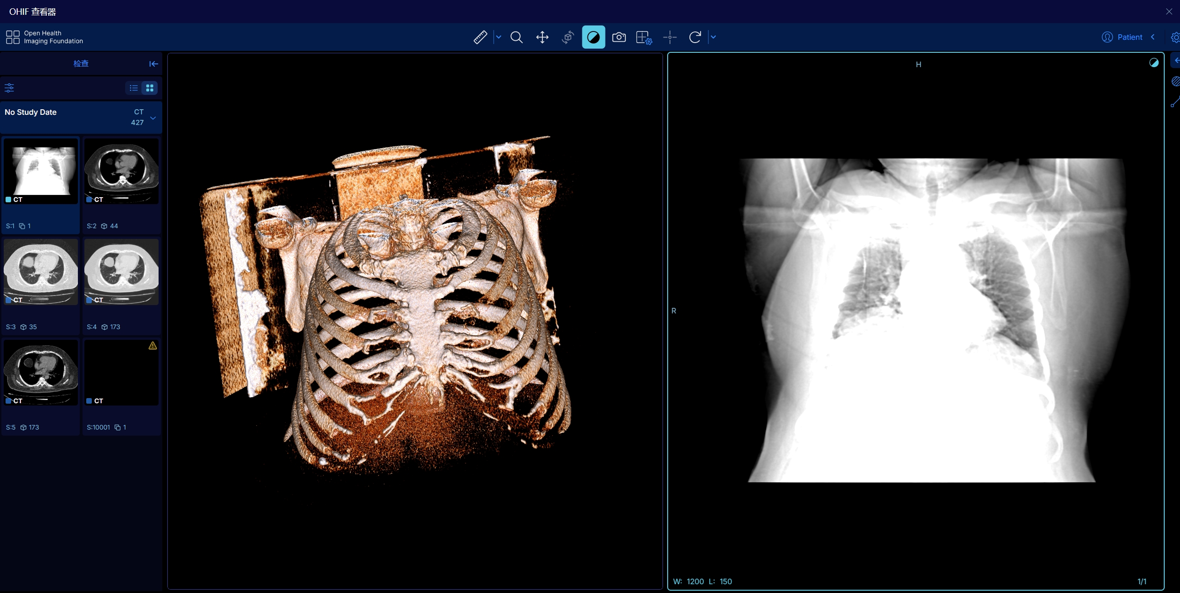
Task: Expand the more tools dropdown beside Reset
Action: 714,37
